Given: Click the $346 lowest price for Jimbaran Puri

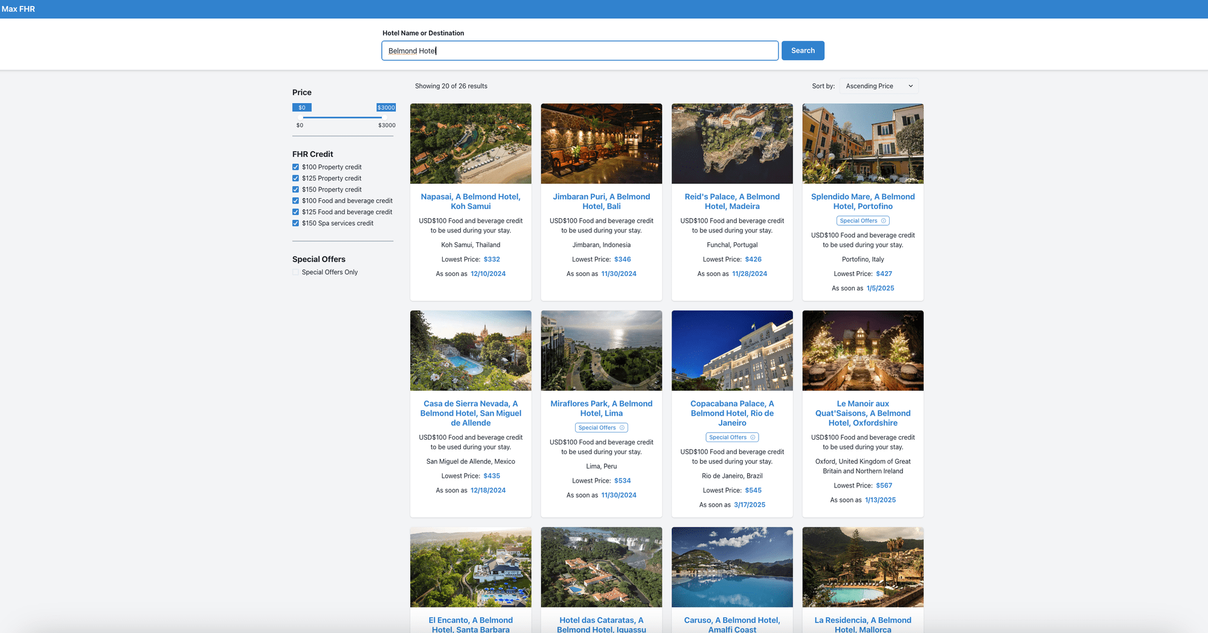Looking at the screenshot, I should coord(623,260).
